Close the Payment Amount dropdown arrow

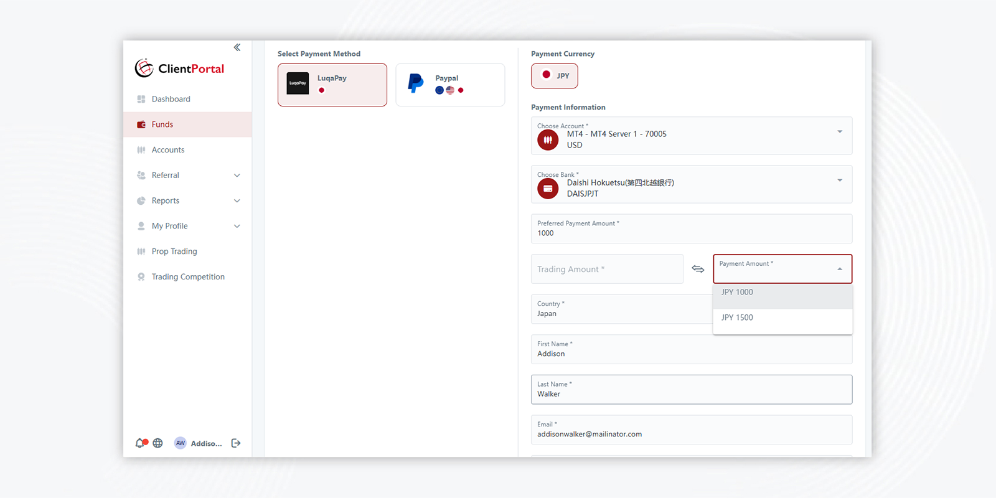tap(840, 269)
